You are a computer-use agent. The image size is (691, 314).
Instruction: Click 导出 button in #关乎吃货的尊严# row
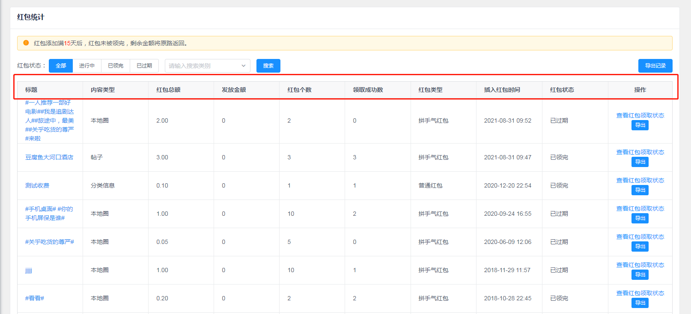pyautogui.click(x=640, y=247)
